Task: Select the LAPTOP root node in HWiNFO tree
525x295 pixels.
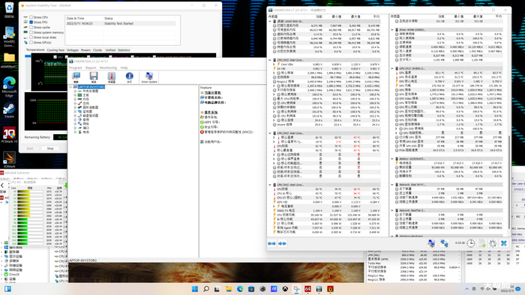Action: point(91,87)
